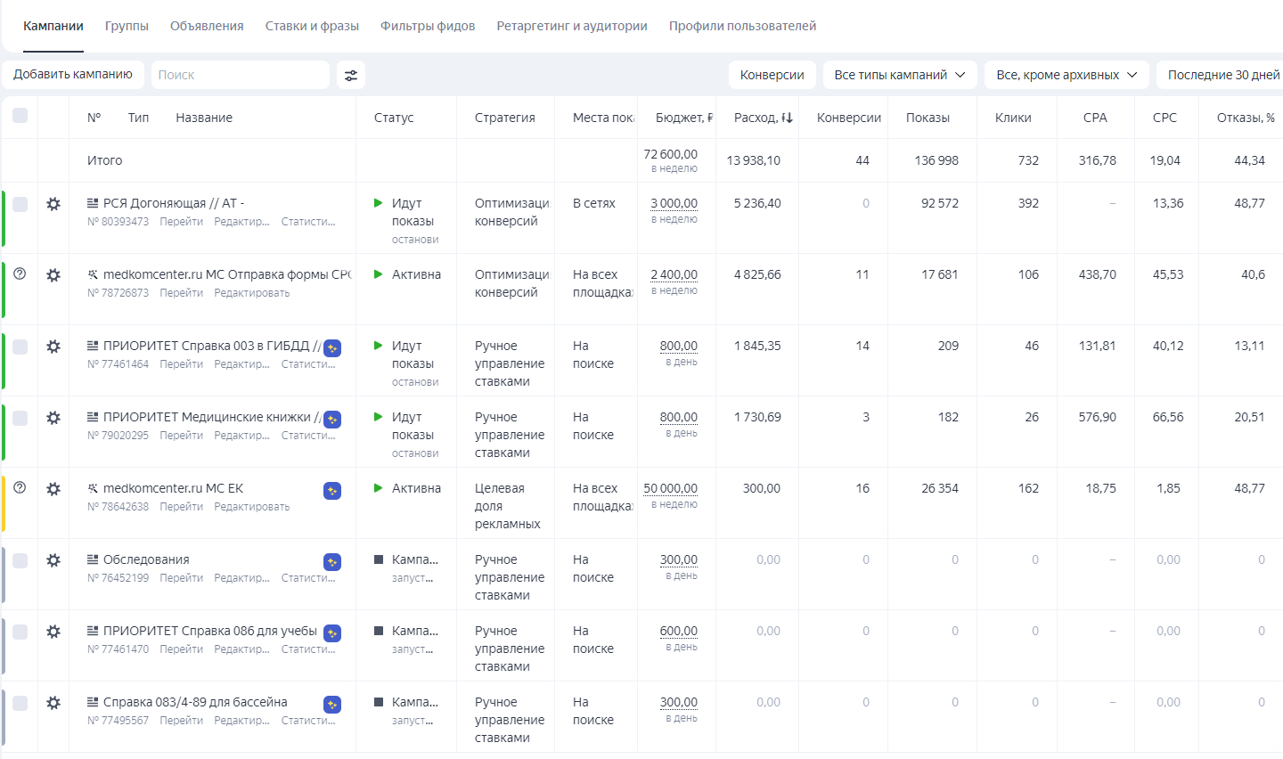Switch to Группы tab
1283x759 pixels.
tap(127, 26)
